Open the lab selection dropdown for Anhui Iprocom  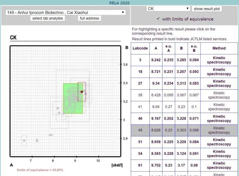click(x=65, y=13)
